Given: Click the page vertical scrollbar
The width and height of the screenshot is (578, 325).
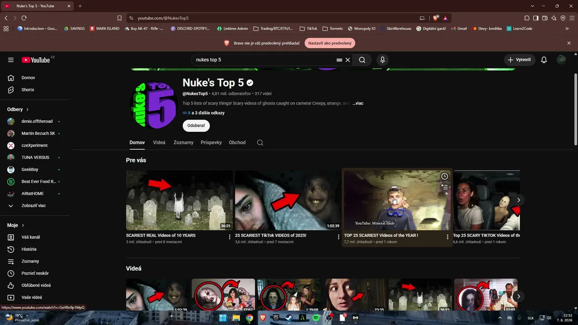Looking at the screenshot, I should 575,110.
